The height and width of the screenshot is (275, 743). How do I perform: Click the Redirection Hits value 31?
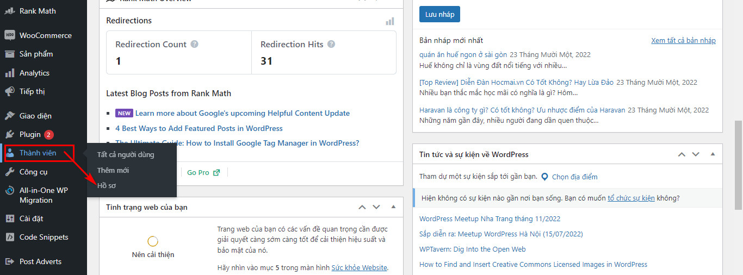[x=266, y=61]
